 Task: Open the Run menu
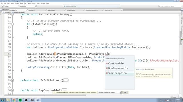pyautogui.click(x=25, y=3)
